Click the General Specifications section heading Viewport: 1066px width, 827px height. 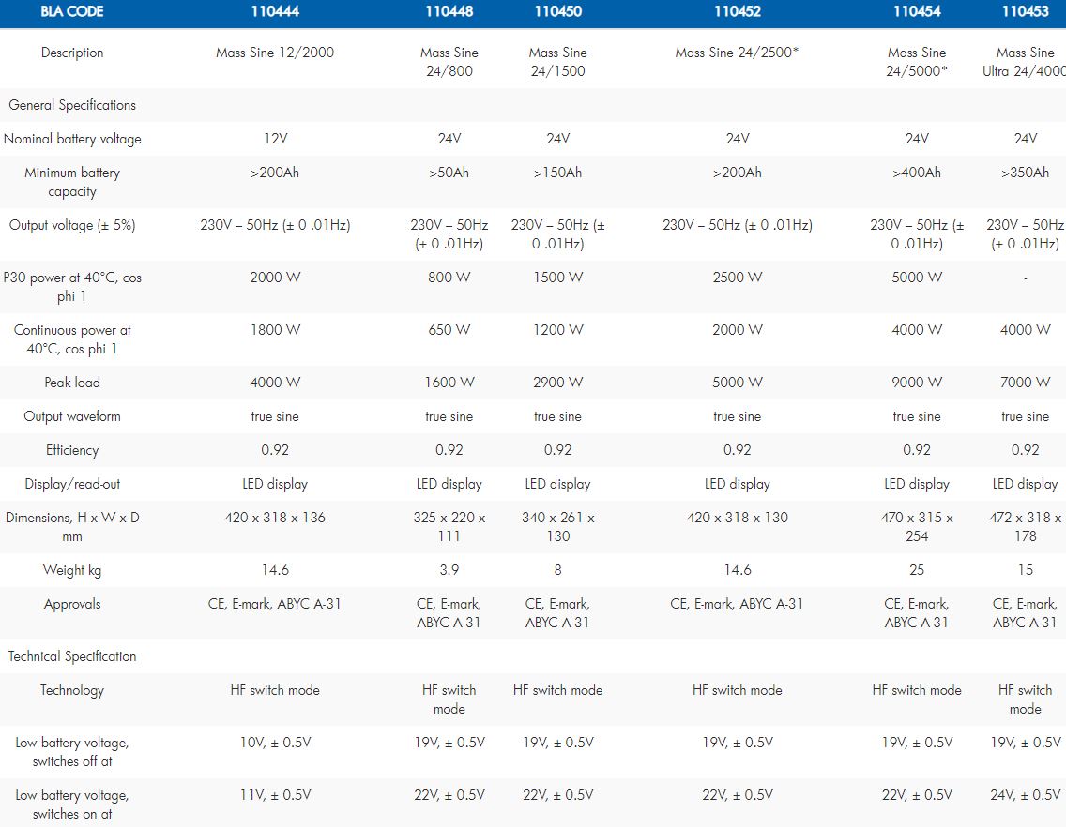pos(72,105)
